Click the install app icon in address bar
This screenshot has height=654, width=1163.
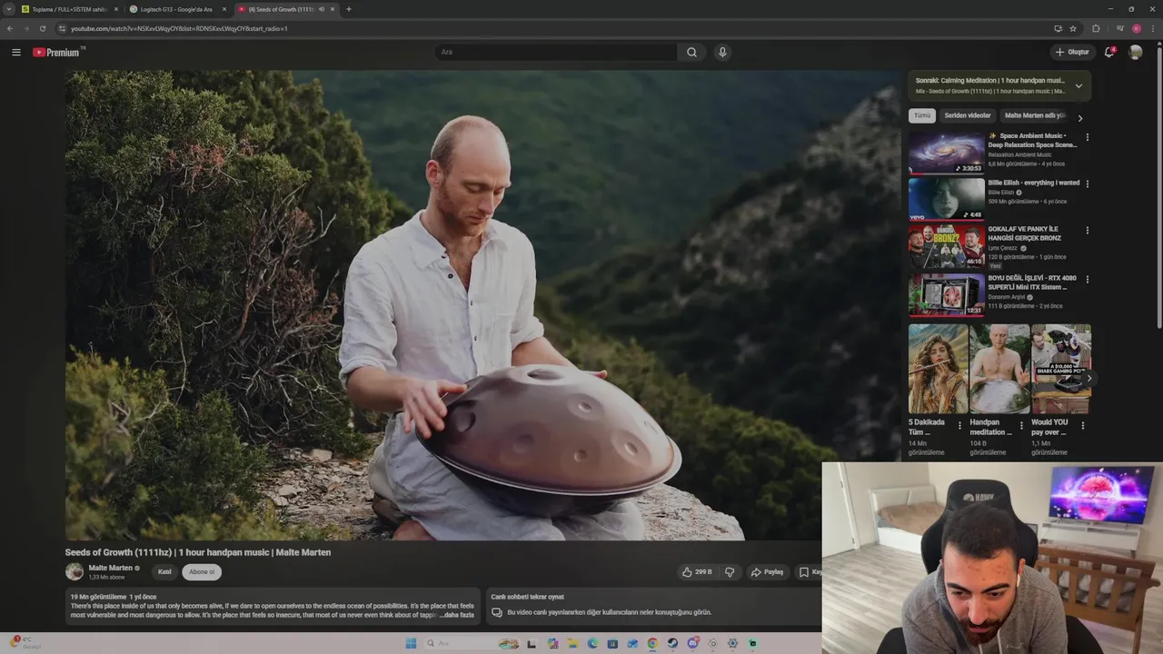pos(1058,28)
